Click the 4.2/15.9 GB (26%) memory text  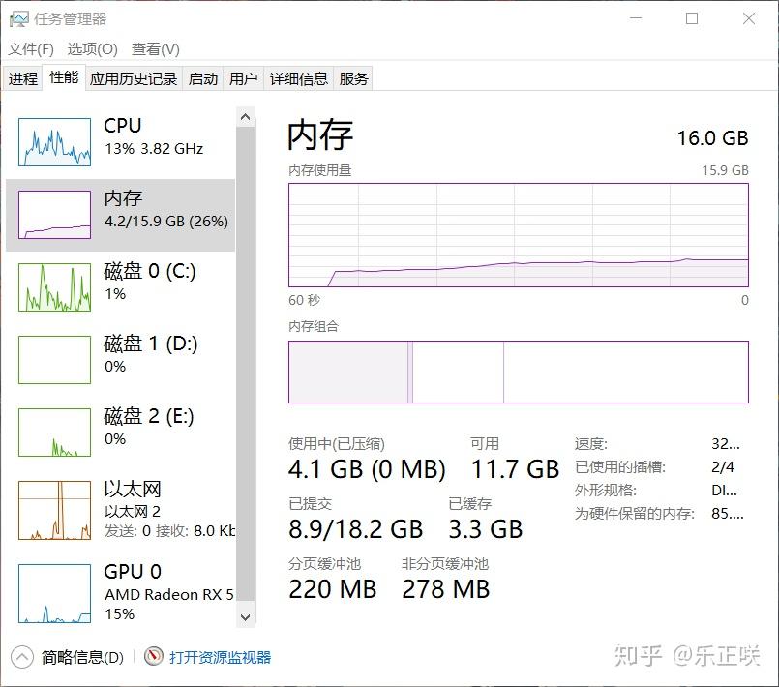166,221
